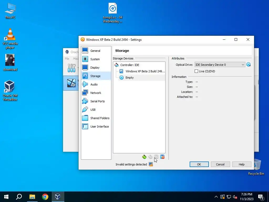
Task: Open the Serial Ports category
Action: coord(96,101)
